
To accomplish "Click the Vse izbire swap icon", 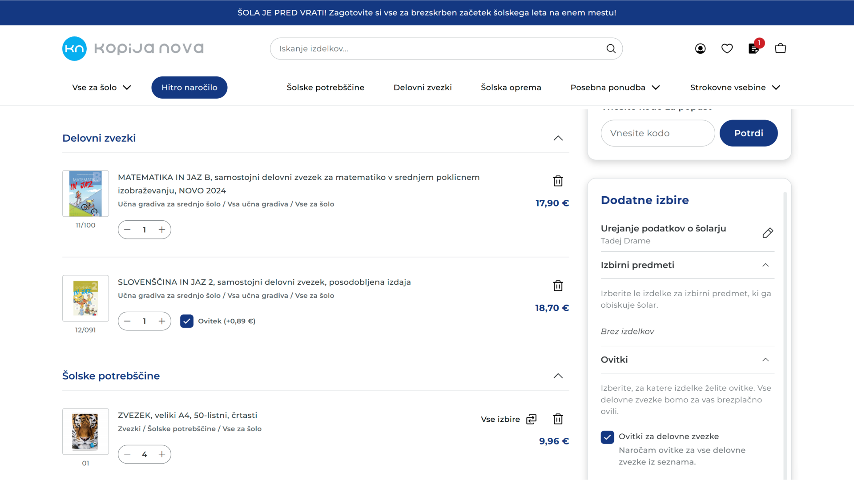I will 532,419.
